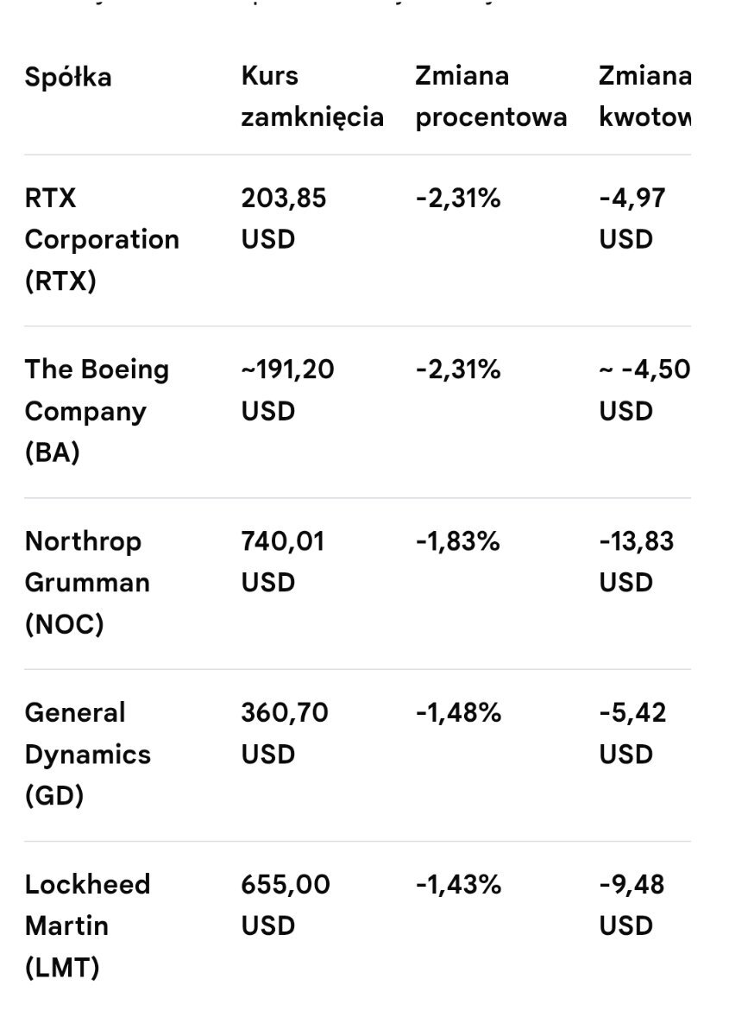
Task: Click the partially visible Zmiana kwotowa header
Action: coord(644,96)
